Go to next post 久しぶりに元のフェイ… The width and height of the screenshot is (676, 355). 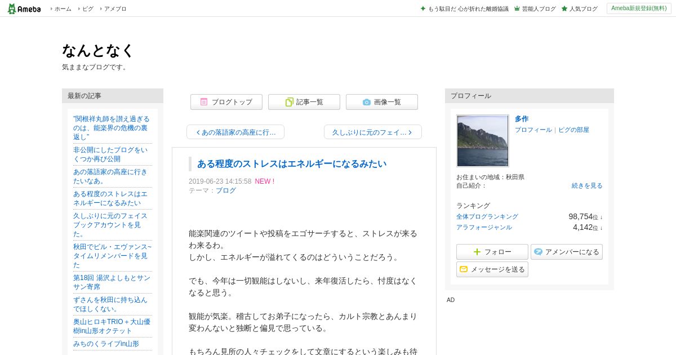tap(373, 132)
